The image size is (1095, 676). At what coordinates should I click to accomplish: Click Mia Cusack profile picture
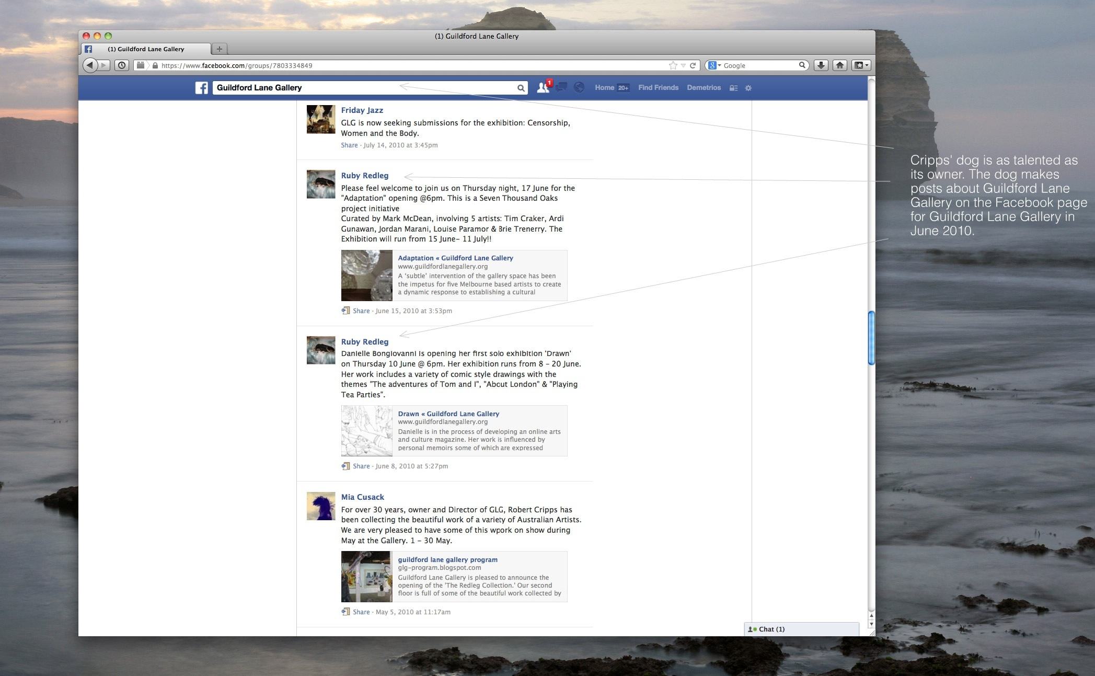(320, 506)
